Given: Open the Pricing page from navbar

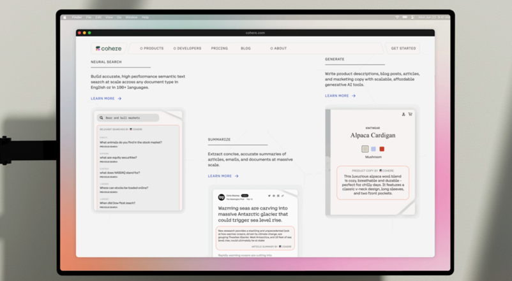Looking at the screenshot, I should click(x=220, y=48).
